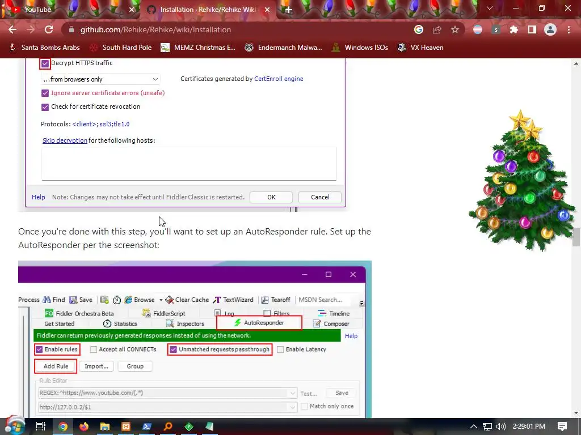Viewport: 581px width, 435px height.
Task: Click the Import... button
Action: (96, 366)
